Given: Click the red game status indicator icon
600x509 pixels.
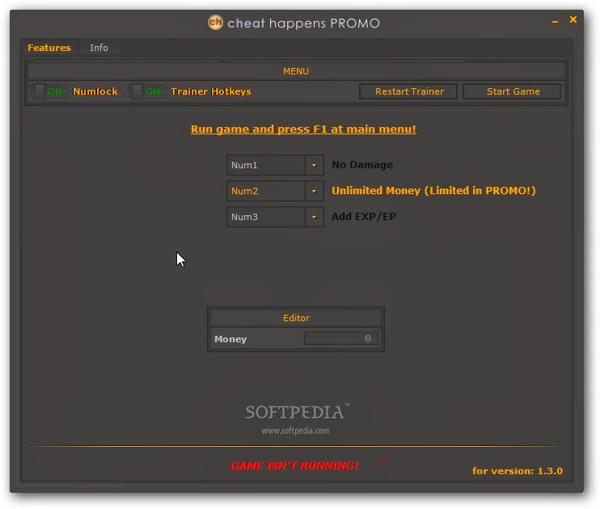Looking at the screenshot, I should click(x=380, y=465).
